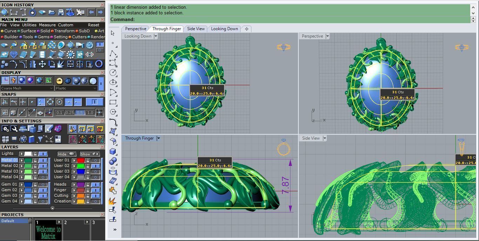Switch to the Side View tab
The width and height of the screenshot is (479, 241).
tap(196, 29)
